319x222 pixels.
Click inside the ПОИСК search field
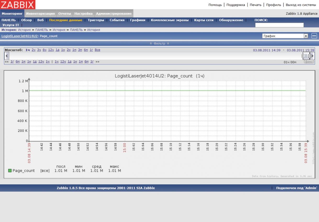[x=279, y=25]
